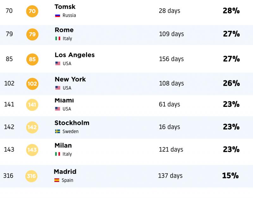Select the 85 rank badge circle
This screenshot has height=198, width=253.
coord(32,59)
